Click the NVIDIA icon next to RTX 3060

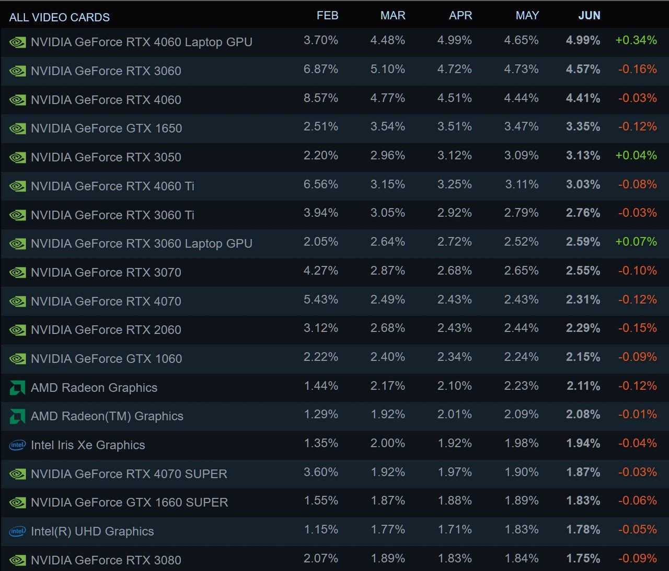pyautogui.click(x=18, y=71)
